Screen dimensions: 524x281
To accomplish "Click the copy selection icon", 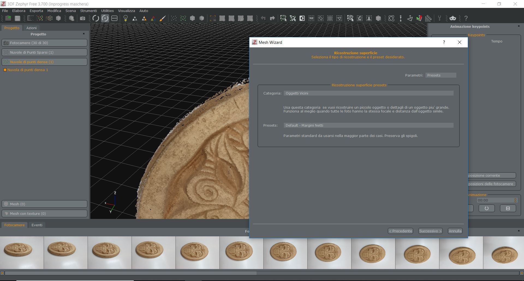I will click(x=360, y=18).
